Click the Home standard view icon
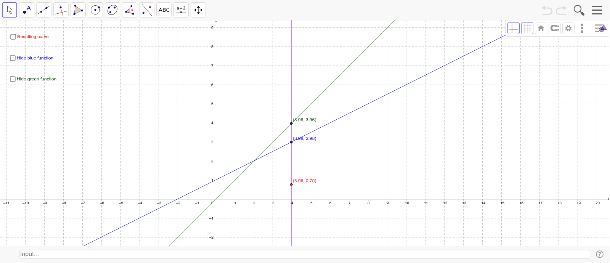Image resolution: width=610 pixels, height=263 pixels. tap(541, 28)
